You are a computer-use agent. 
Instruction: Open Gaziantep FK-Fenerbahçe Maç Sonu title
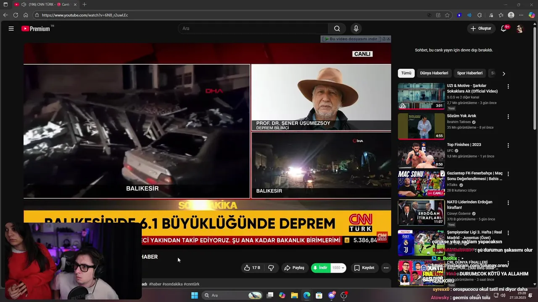(475, 176)
